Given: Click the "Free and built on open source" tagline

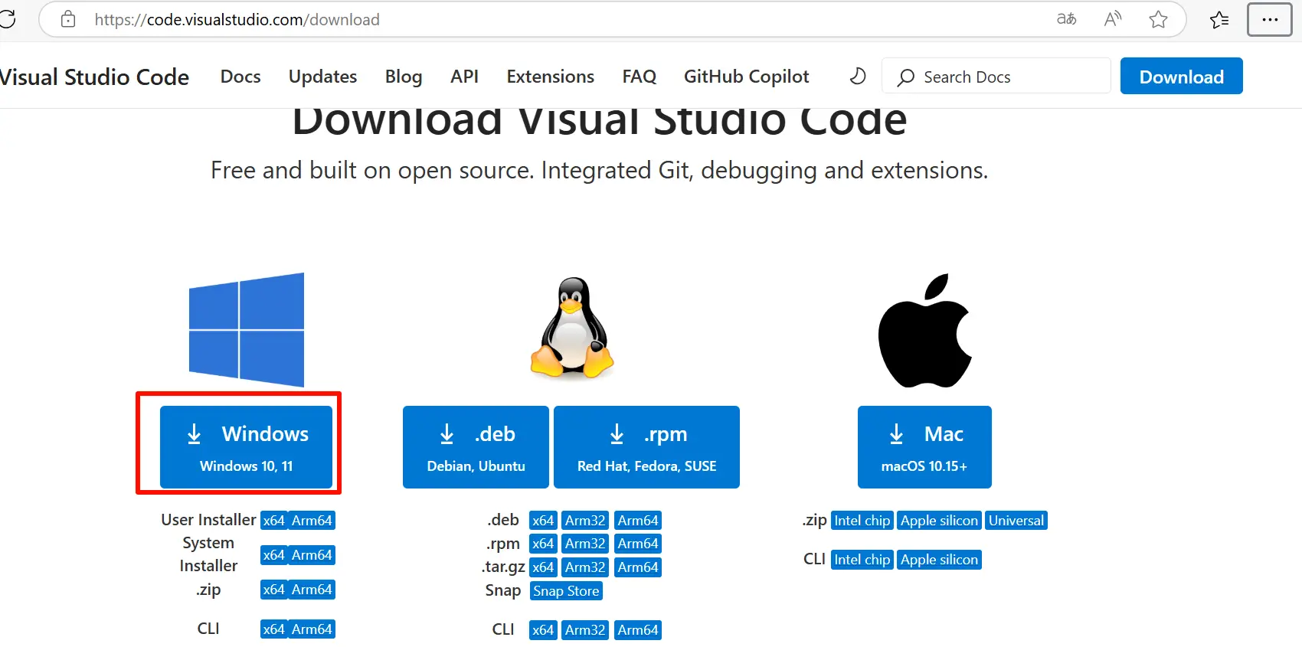Looking at the screenshot, I should coord(600,170).
